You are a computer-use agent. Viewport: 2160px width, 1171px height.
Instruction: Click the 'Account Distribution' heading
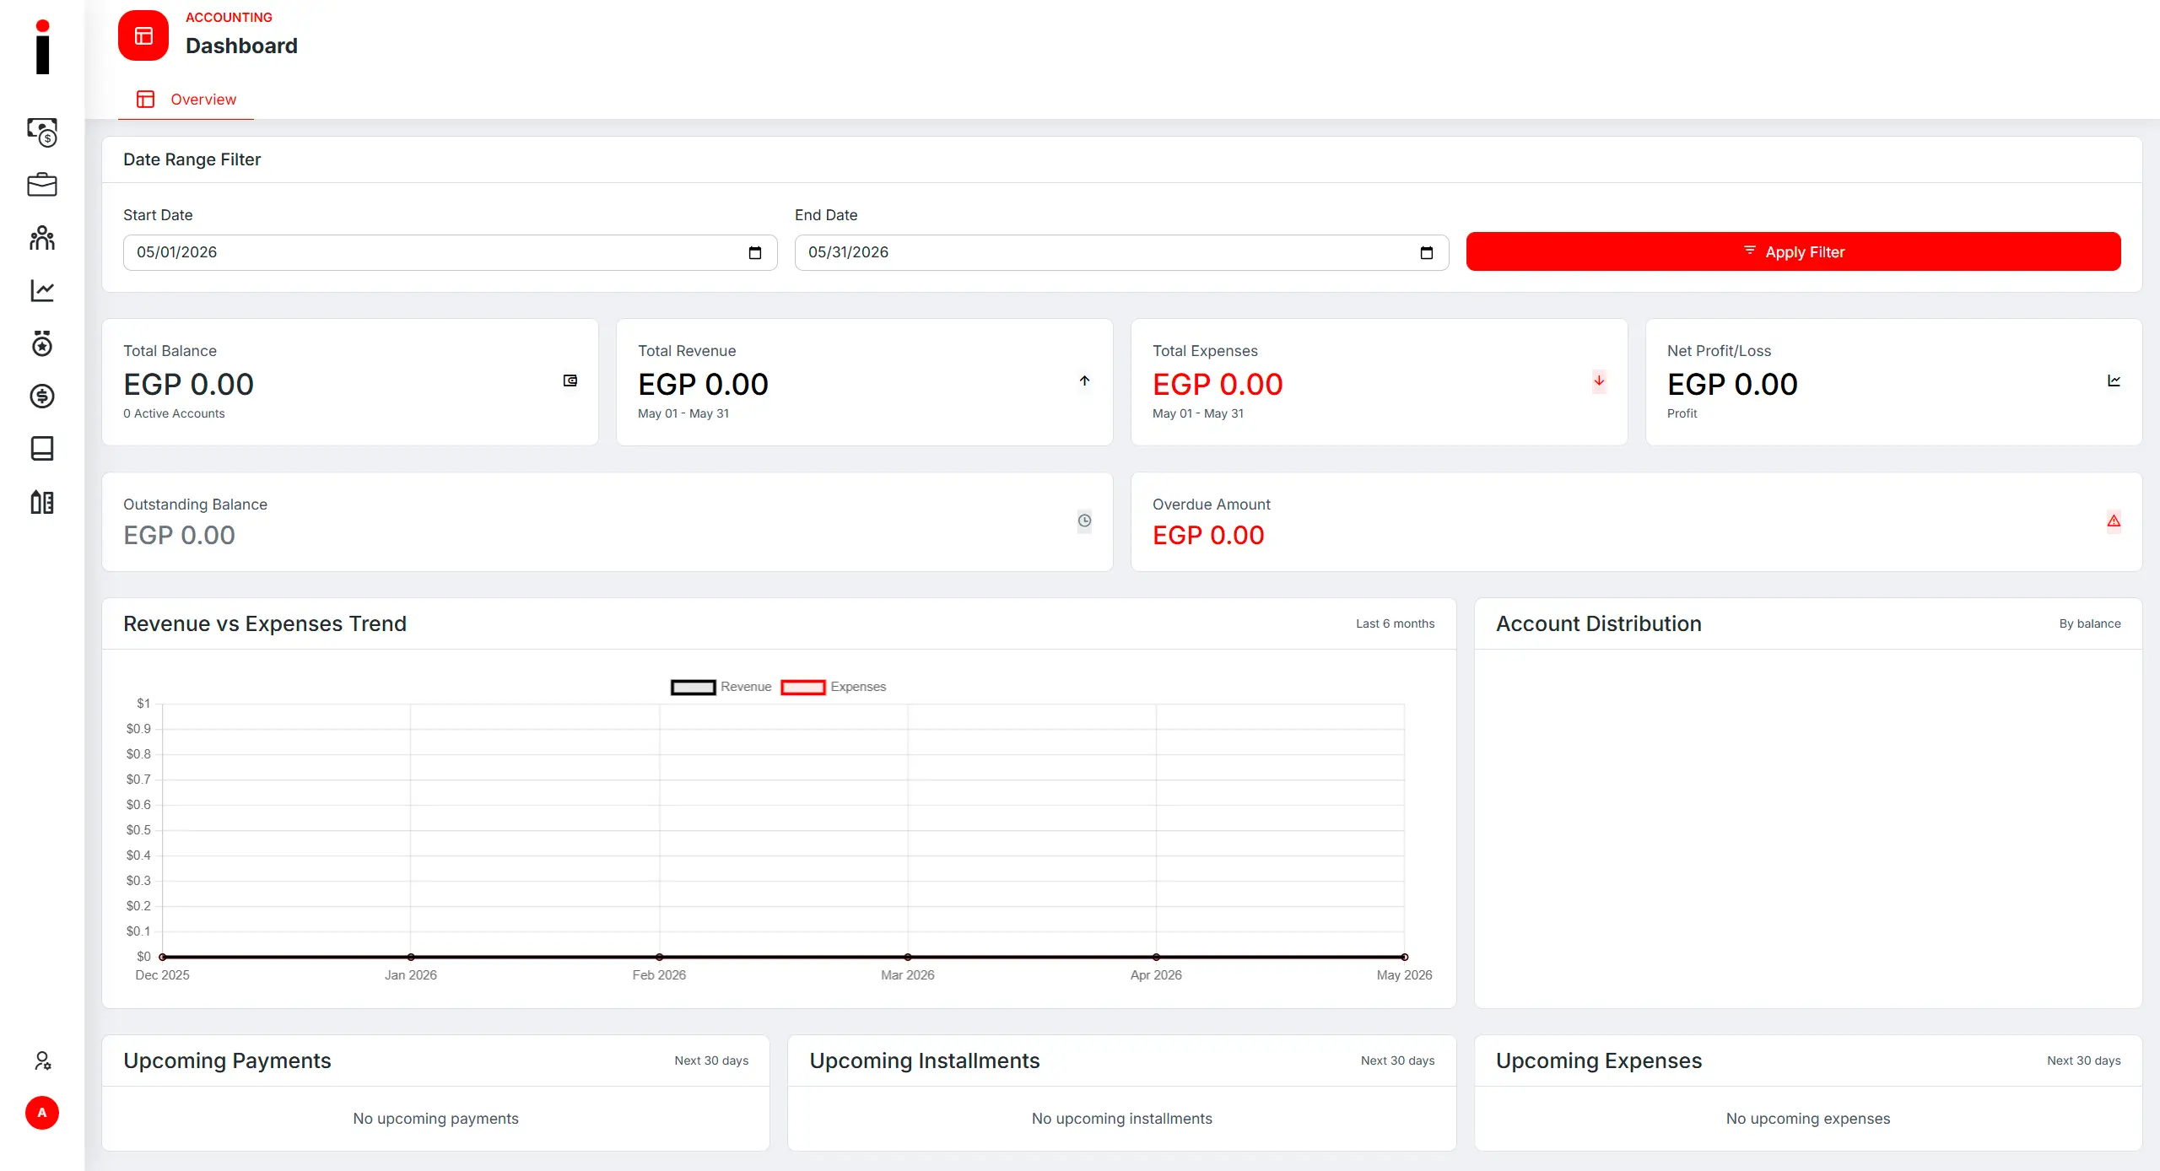[1599, 623]
